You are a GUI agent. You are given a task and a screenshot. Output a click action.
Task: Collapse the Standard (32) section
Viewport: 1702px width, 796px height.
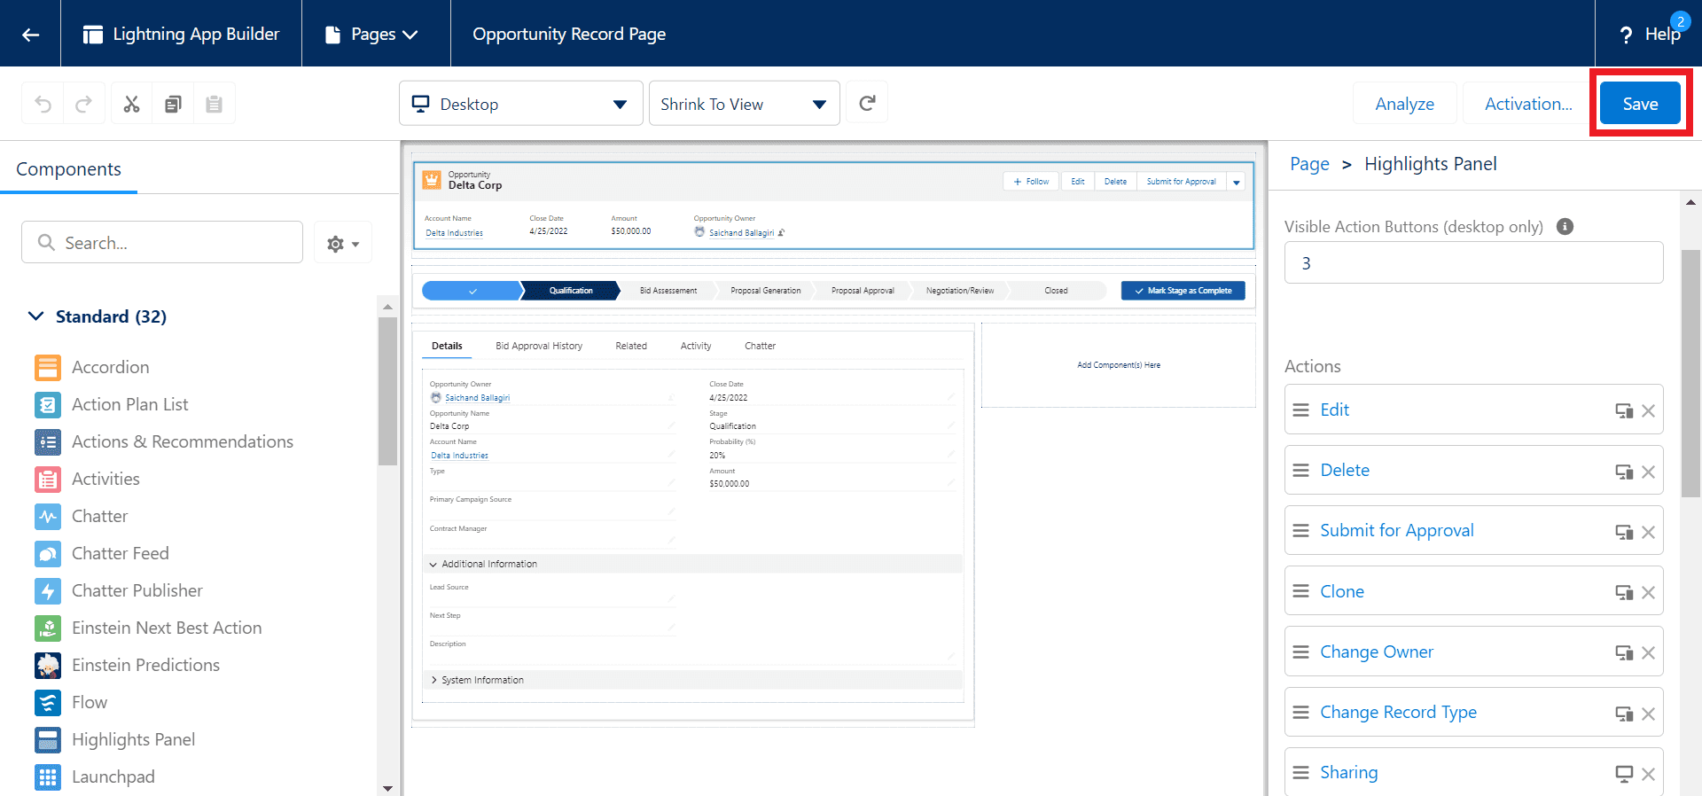tap(36, 316)
